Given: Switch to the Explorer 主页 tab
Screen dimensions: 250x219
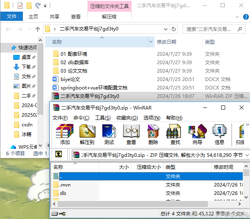Looking at the screenshot, I should pyautogui.click(x=33, y=16).
